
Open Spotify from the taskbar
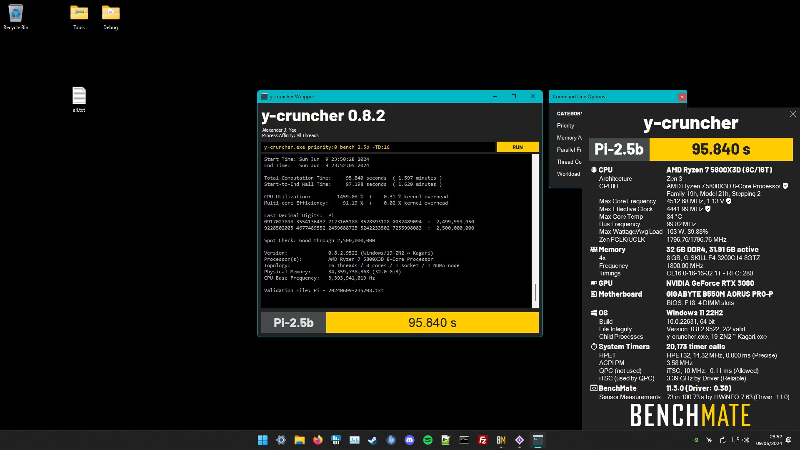point(428,440)
